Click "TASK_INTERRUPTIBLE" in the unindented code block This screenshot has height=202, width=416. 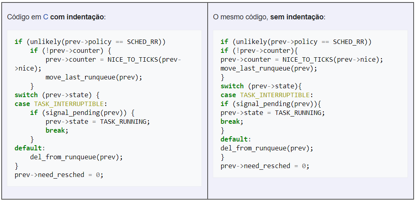point(275,95)
